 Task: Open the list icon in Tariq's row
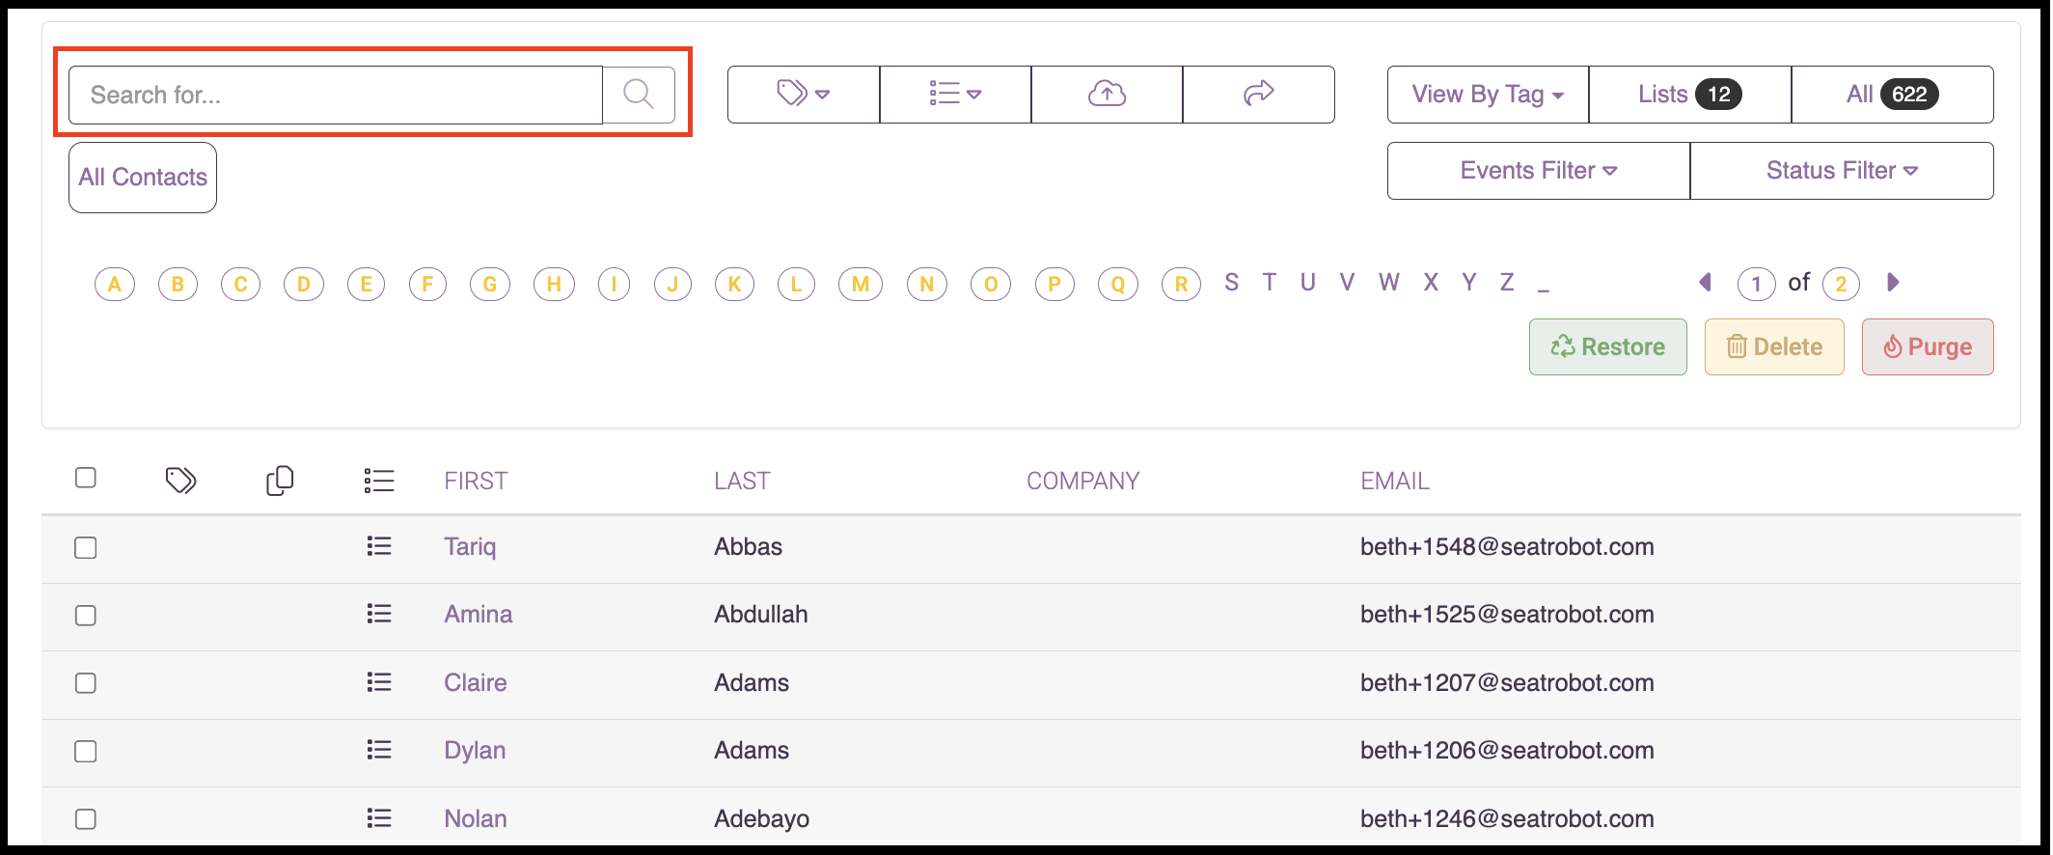379,546
